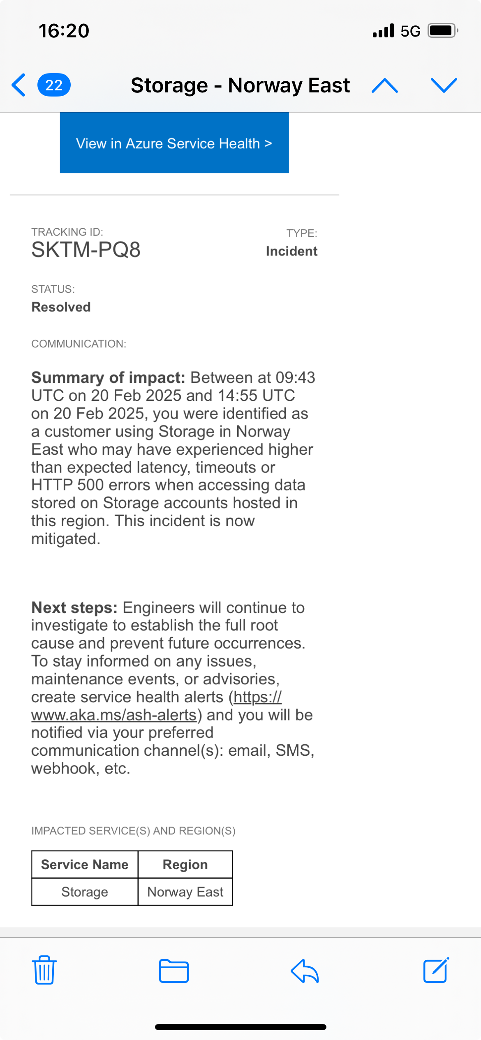Tap the Norway East table cell
481x1040 pixels.
(185, 892)
